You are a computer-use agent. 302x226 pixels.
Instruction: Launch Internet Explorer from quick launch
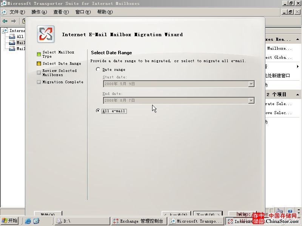click(x=28, y=221)
